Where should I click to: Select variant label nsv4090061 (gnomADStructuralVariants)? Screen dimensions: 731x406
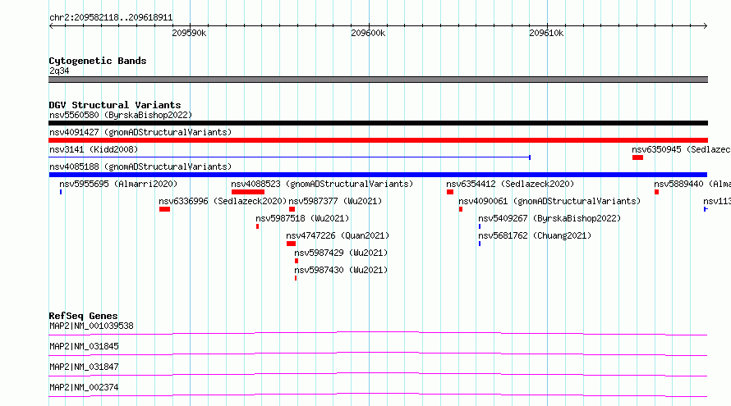(x=549, y=201)
